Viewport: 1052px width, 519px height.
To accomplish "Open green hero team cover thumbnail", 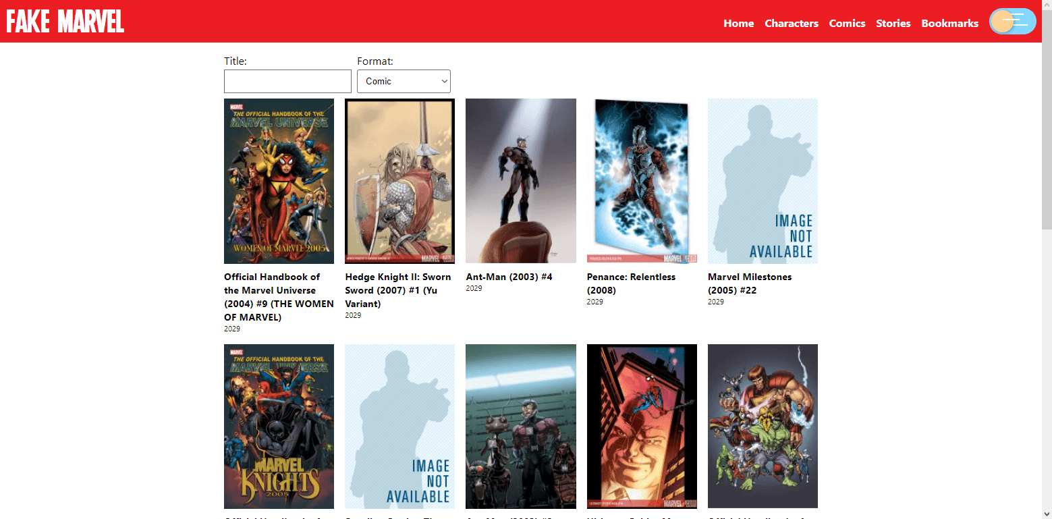I will 763,427.
